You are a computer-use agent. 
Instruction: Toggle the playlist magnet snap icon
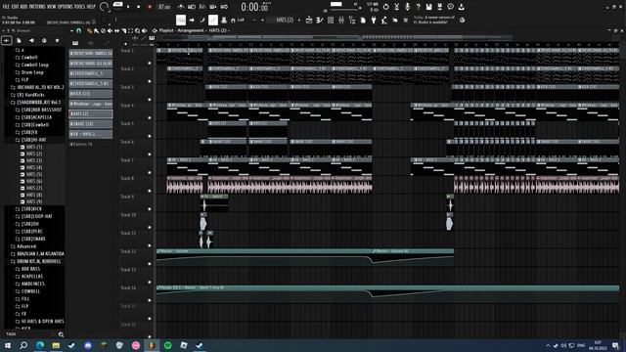[x=78, y=30]
